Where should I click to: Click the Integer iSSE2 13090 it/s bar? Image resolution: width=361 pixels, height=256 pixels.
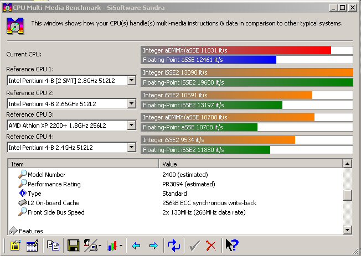click(x=247, y=72)
